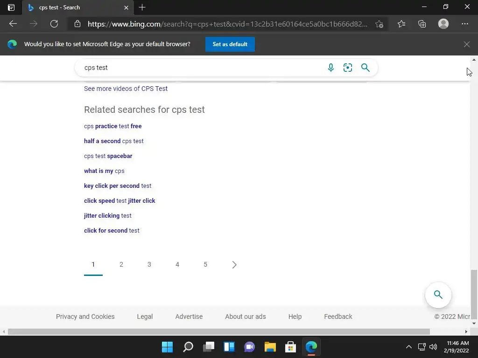The image size is (478, 358).
Task: Open Widgets from the taskbar
Action: 229,347
